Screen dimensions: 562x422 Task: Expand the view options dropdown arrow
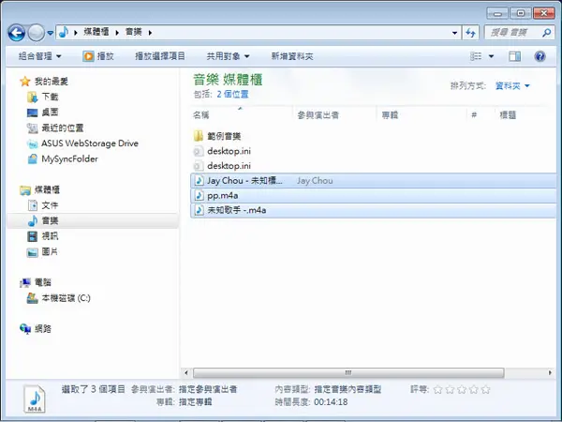[491, 56]
